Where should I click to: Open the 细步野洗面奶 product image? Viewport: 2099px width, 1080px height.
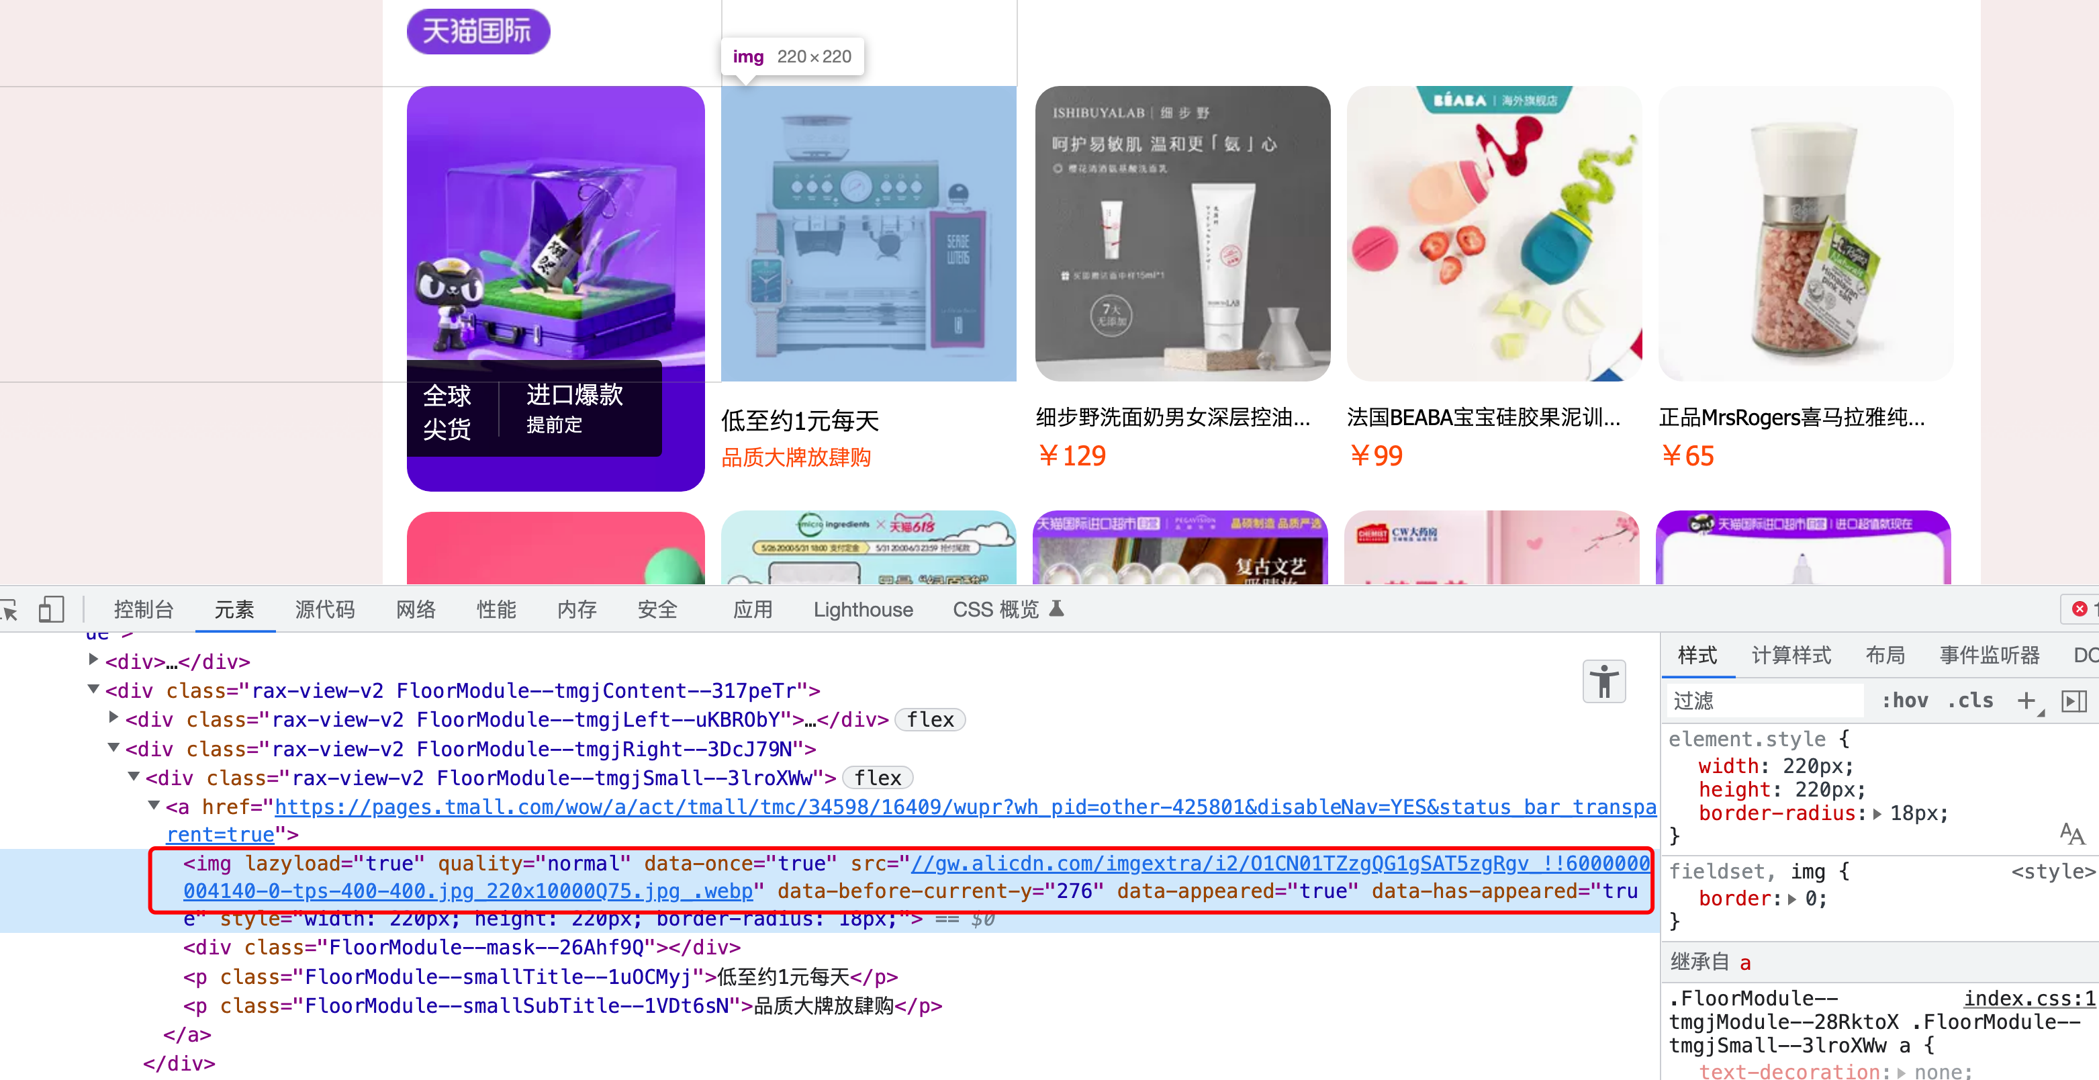[1182, 234]
